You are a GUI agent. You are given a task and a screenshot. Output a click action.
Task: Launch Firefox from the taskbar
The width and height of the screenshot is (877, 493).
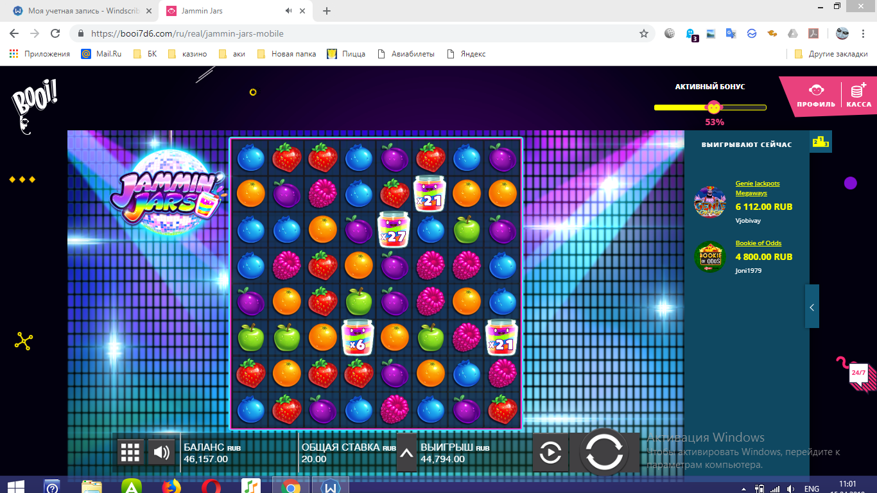[x=171, y=487]
